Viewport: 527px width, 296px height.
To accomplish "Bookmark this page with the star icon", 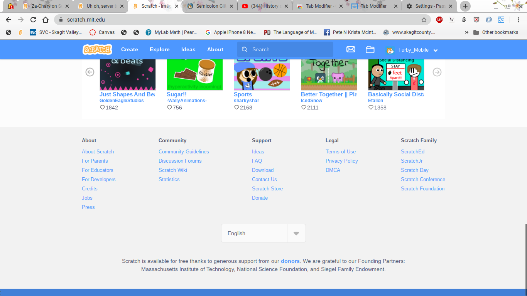I will coord(424,20).
